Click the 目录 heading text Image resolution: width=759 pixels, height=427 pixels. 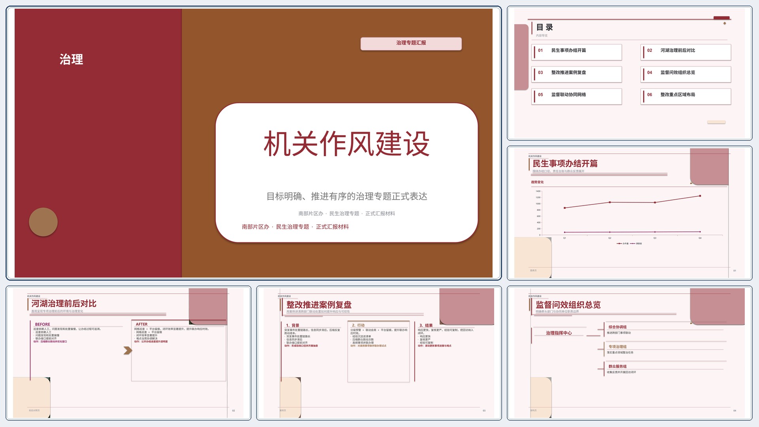coord(544,27)
